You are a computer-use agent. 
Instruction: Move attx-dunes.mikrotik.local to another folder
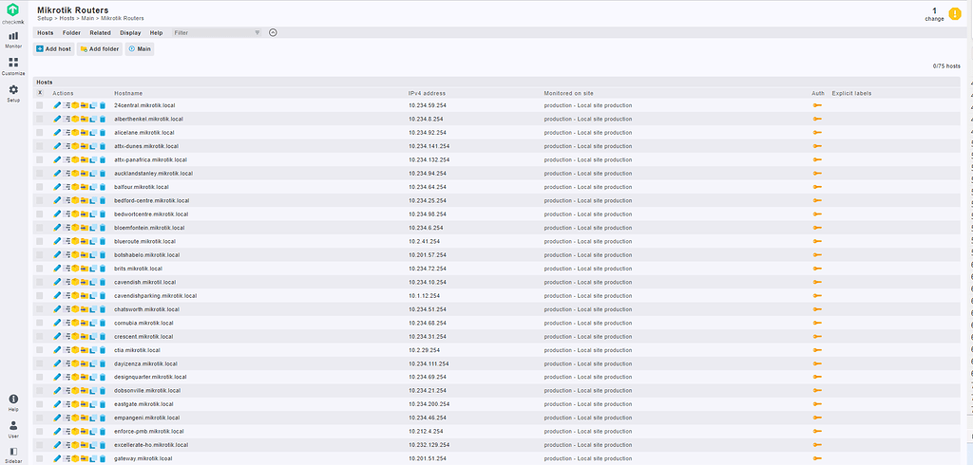pos(84,146)
